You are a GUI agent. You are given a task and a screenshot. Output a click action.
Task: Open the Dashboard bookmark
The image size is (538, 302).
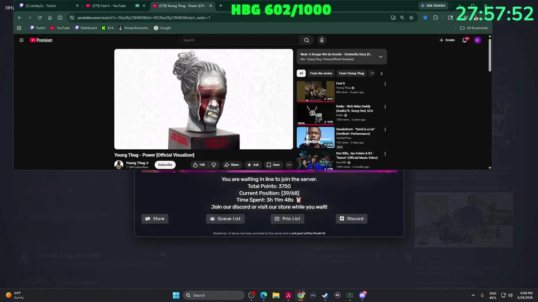(86, 28)
